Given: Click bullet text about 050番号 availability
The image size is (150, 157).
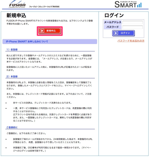Looking at the screenshot, I should pyautogui.click(x=52, y=149).
